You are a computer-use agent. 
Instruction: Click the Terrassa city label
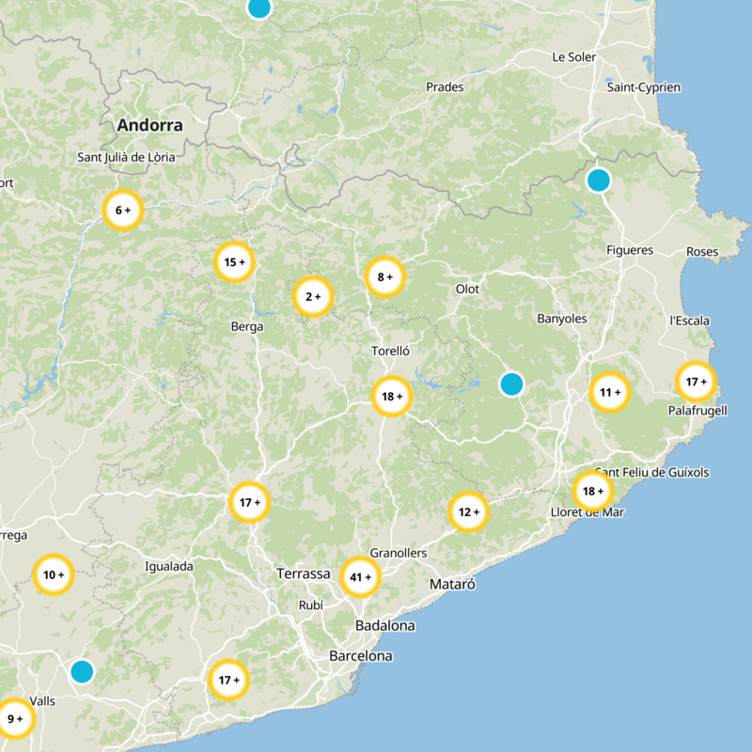tap(303, 573)
